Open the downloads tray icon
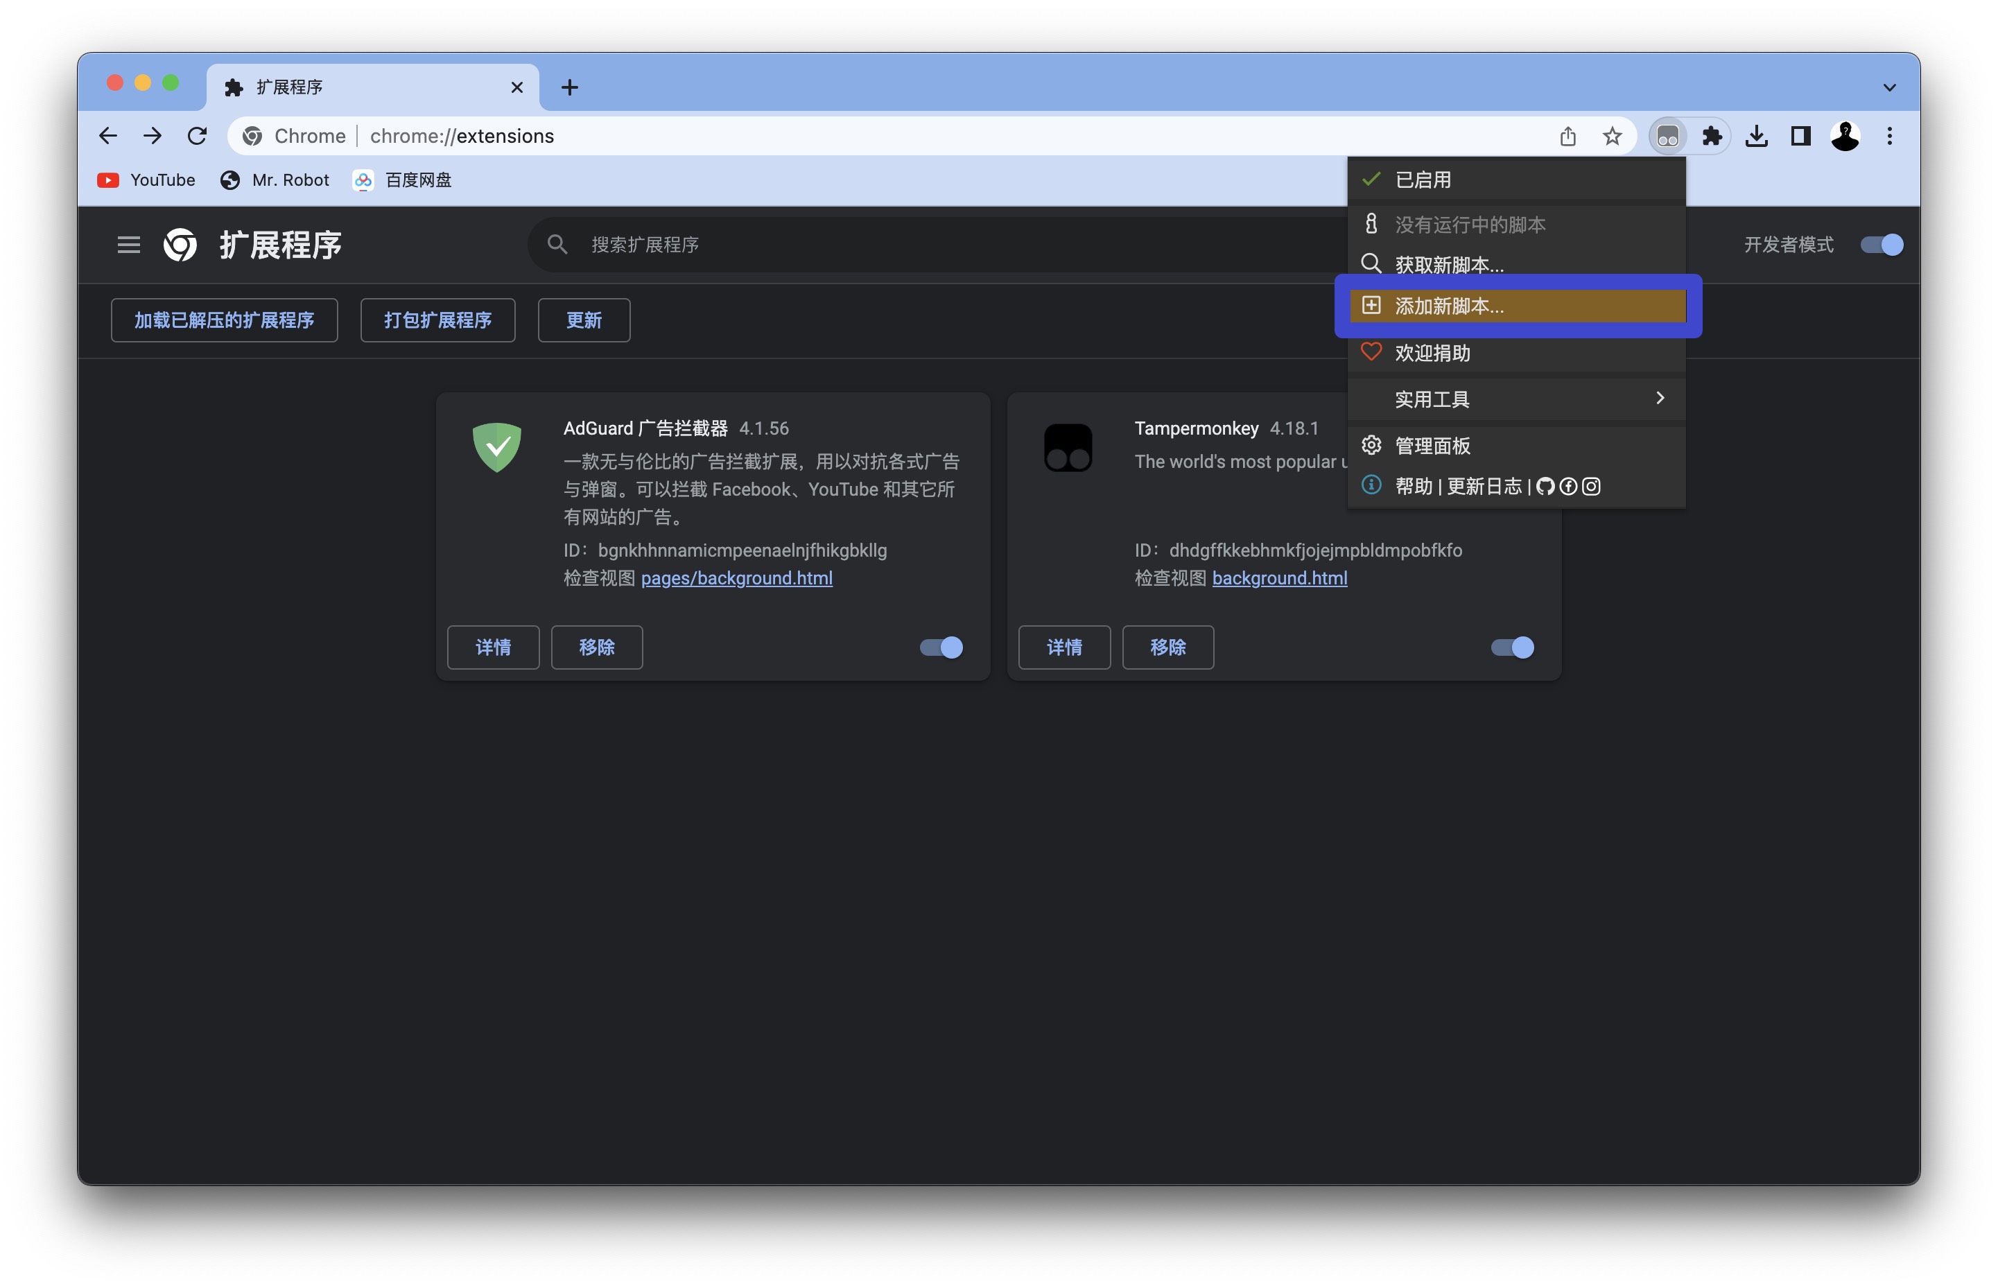The width and height of the screenshot is (1998, 1288). [x=1755, y=137]
